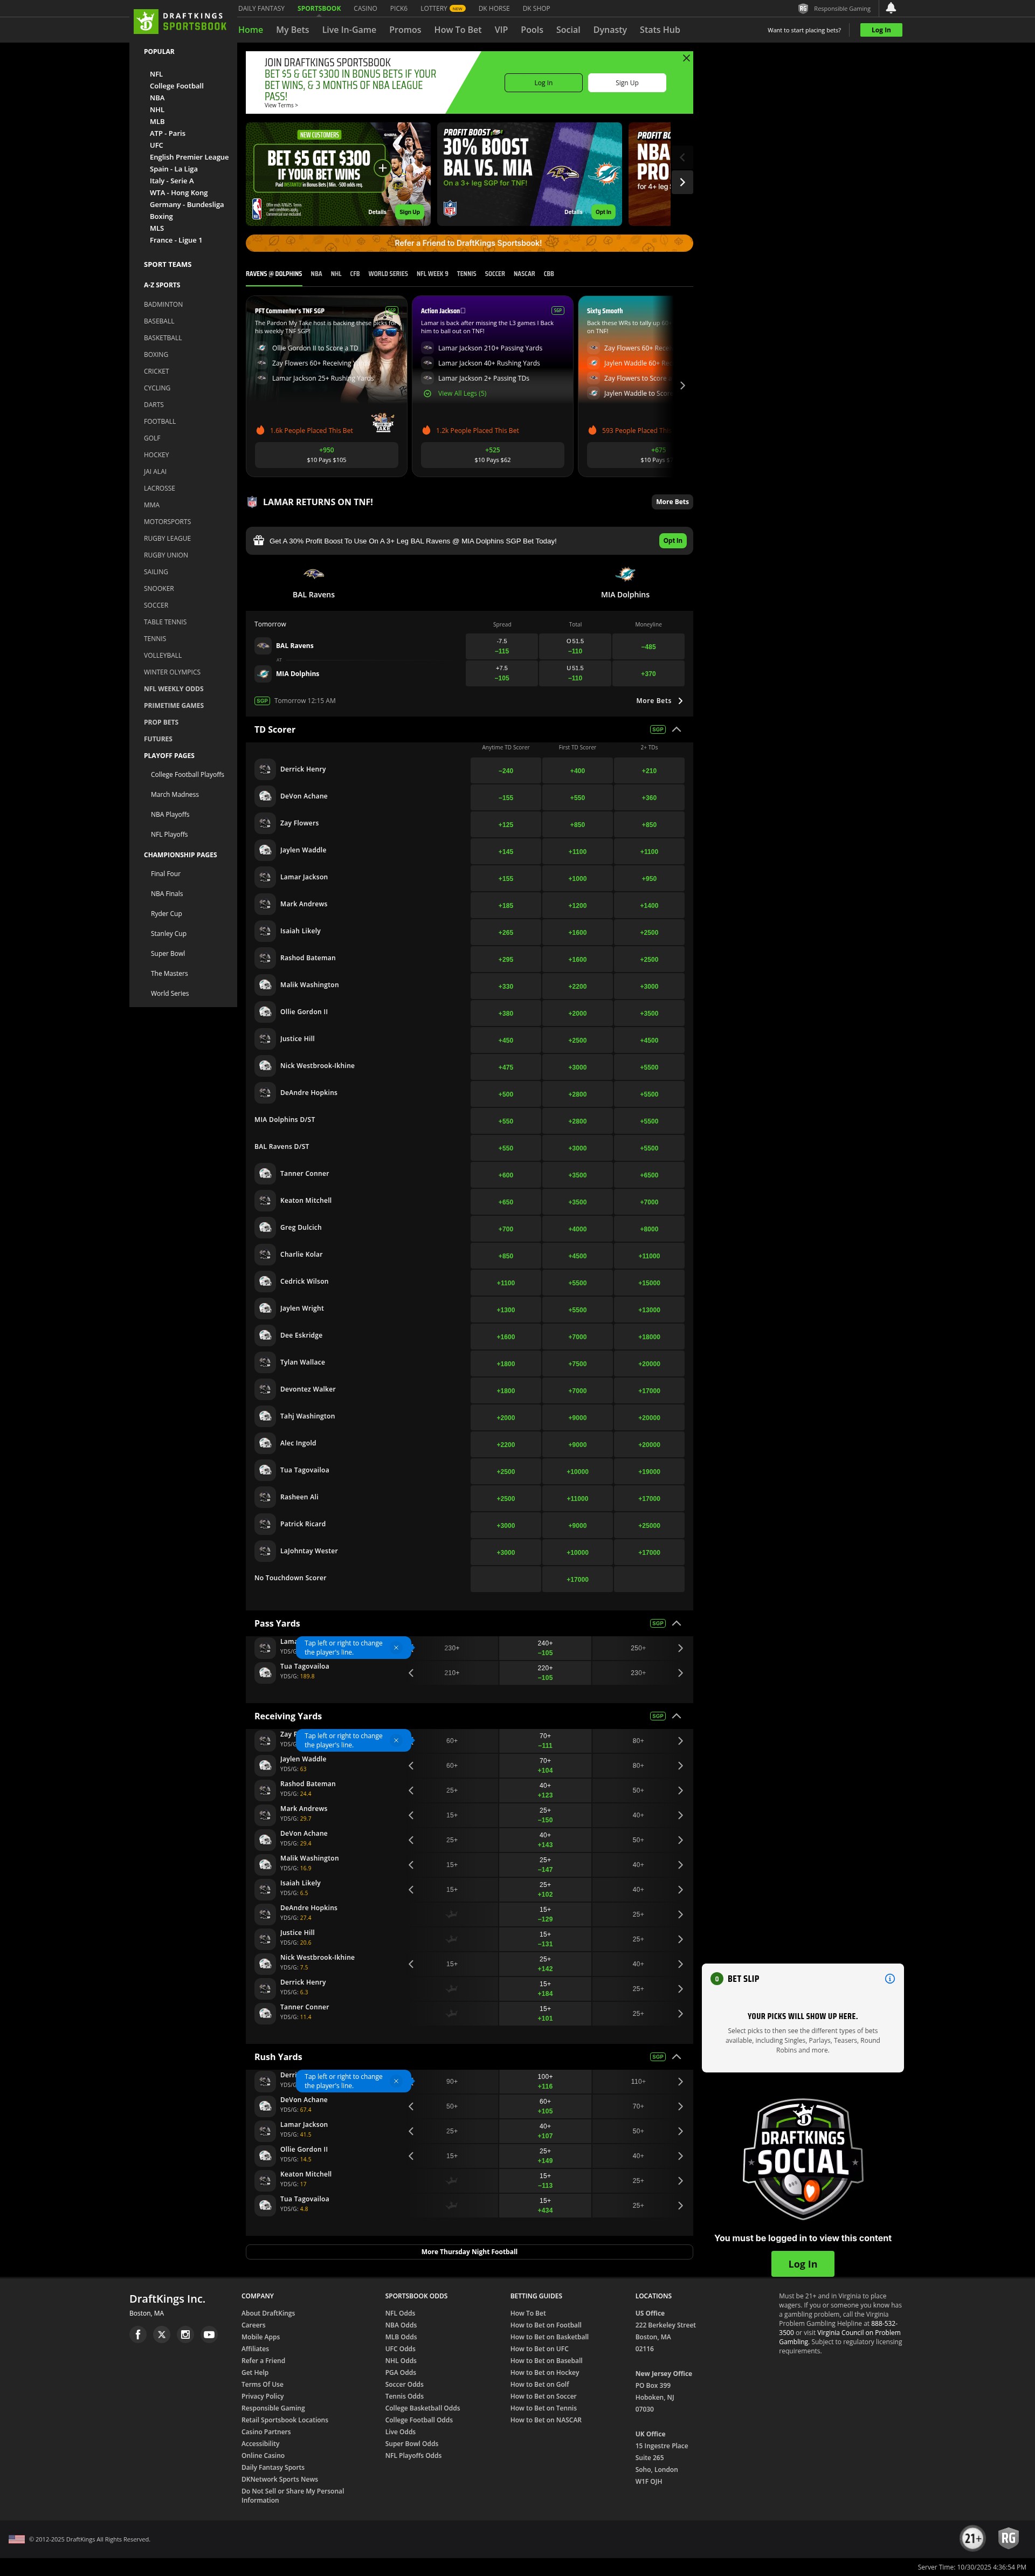Switch to the World Series tab
Viewport: 1035px width, 2576px height.
tap(388, 273)
